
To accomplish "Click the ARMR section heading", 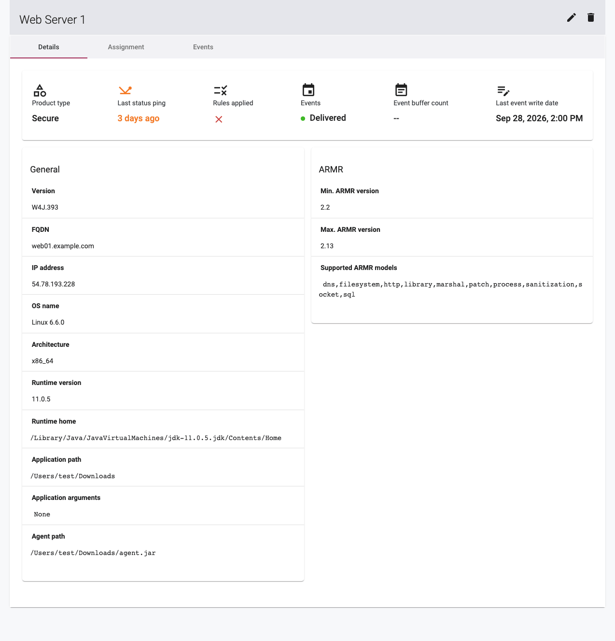I will click(x=331, y=170).
